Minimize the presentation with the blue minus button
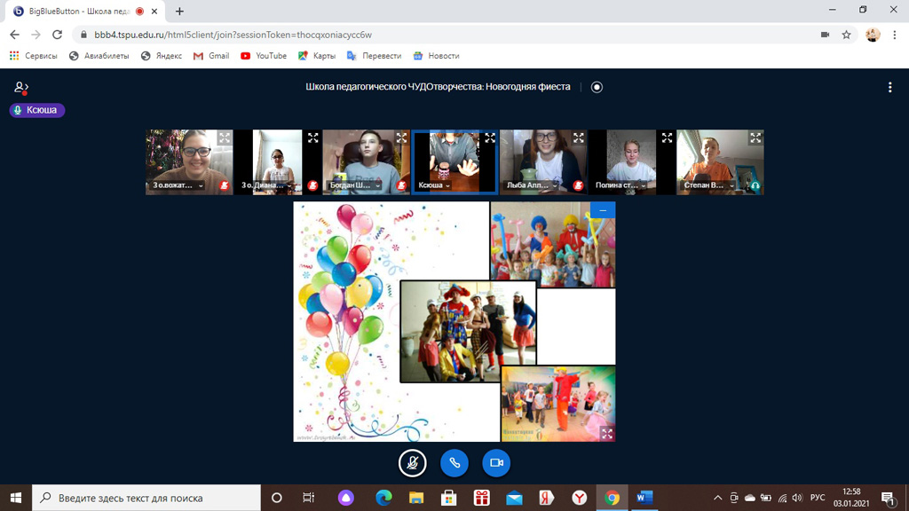 [x=603, y=210]
